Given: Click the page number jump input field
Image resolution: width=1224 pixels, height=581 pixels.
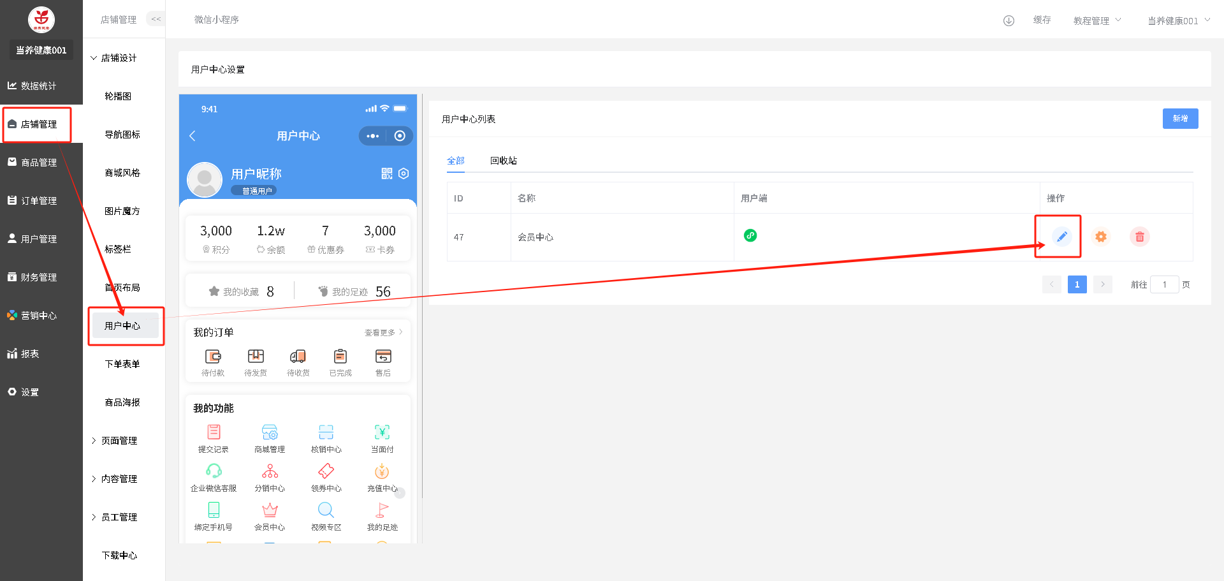Looking at the screenshot, I should tap(1164, 284).
